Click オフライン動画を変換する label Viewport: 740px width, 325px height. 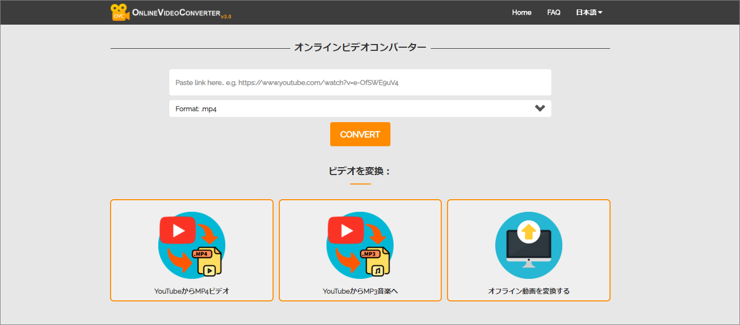click(528, 291)
